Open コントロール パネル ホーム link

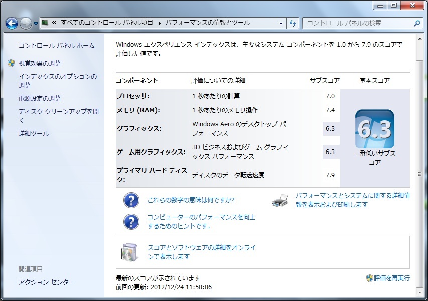[56, 46]
